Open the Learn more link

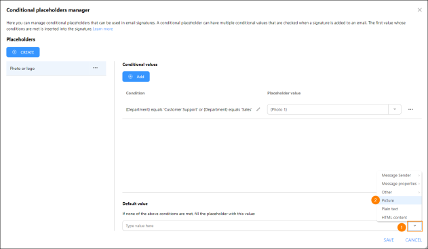[x=102, y=29]
